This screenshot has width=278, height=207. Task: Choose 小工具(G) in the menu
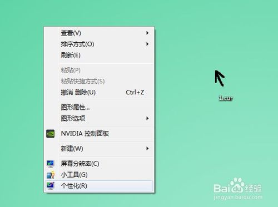pyautogui.click(x=99, y=175)
